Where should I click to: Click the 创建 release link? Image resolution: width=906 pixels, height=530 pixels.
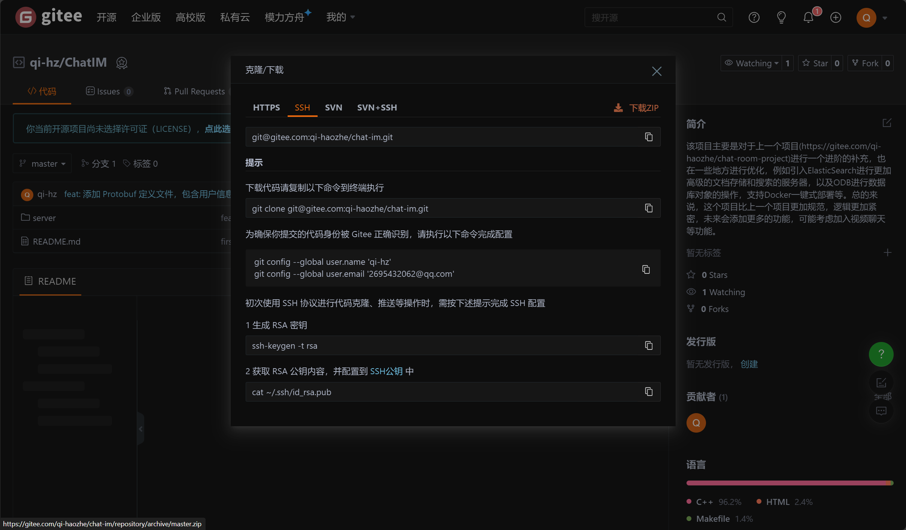749,364
